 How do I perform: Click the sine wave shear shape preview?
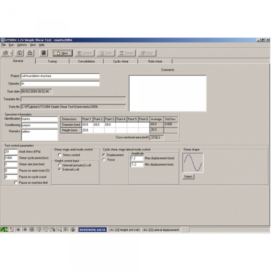click(x=193, y=163)
